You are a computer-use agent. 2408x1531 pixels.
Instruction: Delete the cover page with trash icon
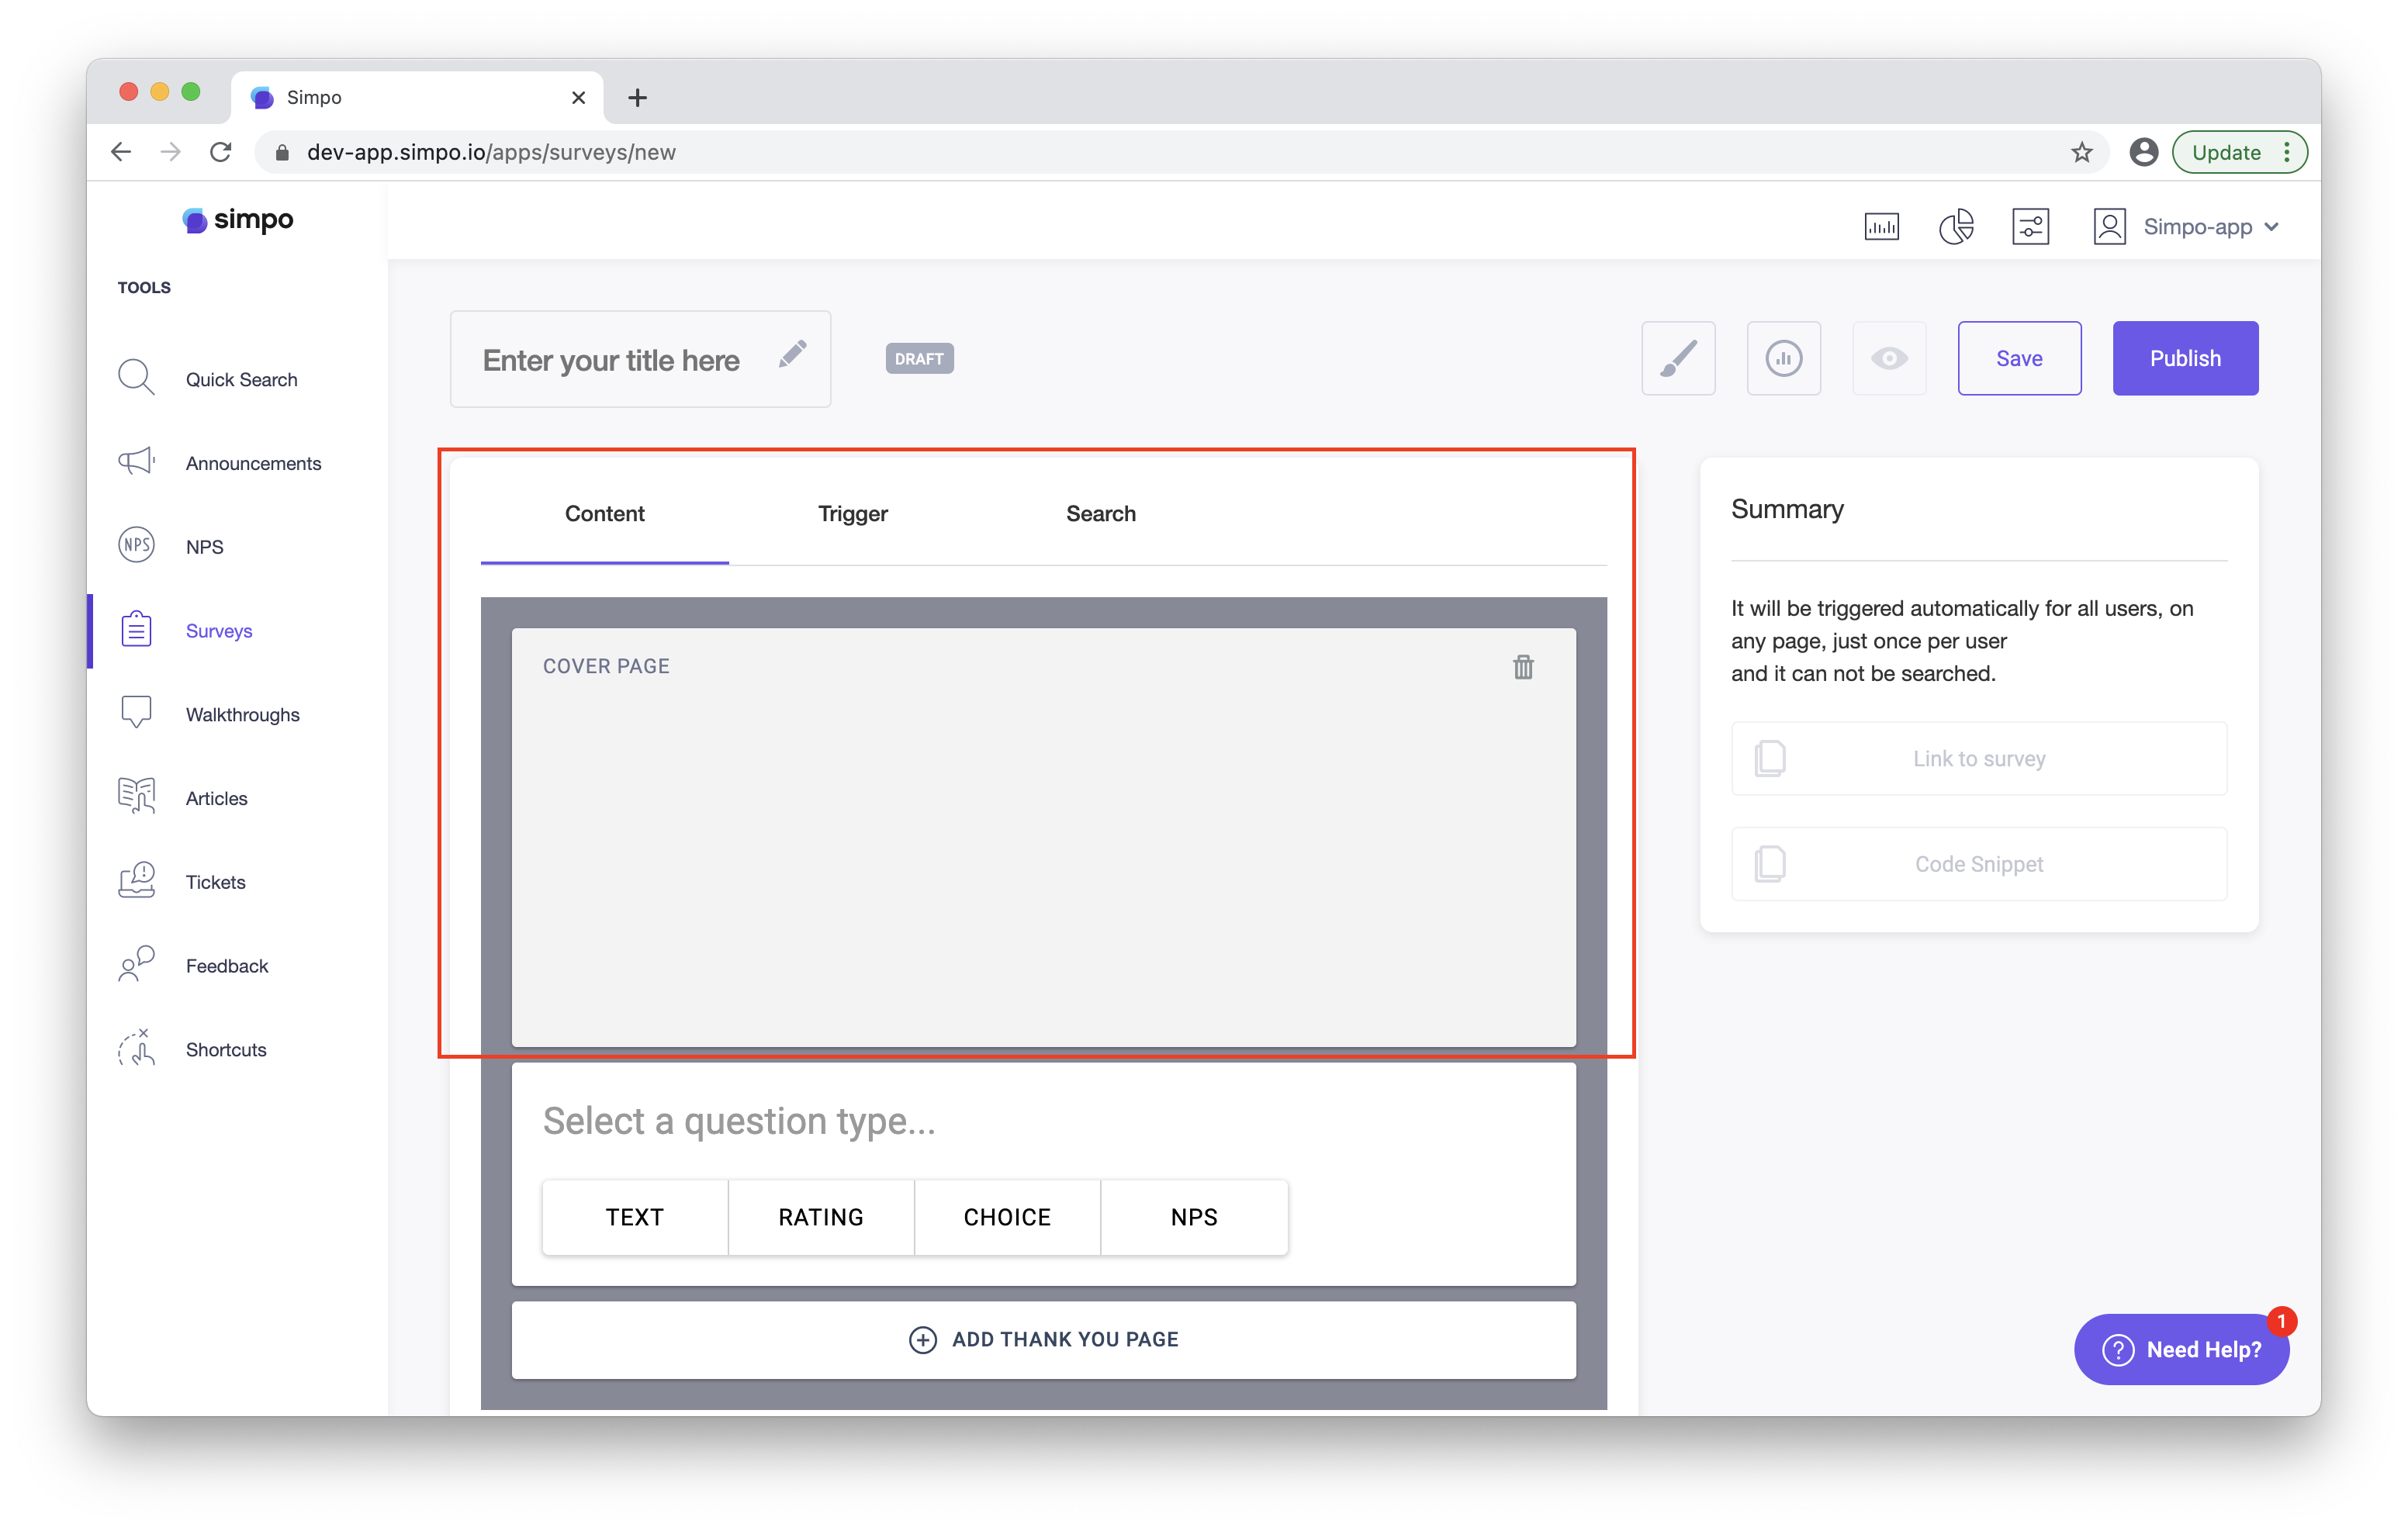click(x=1522, y=667)
